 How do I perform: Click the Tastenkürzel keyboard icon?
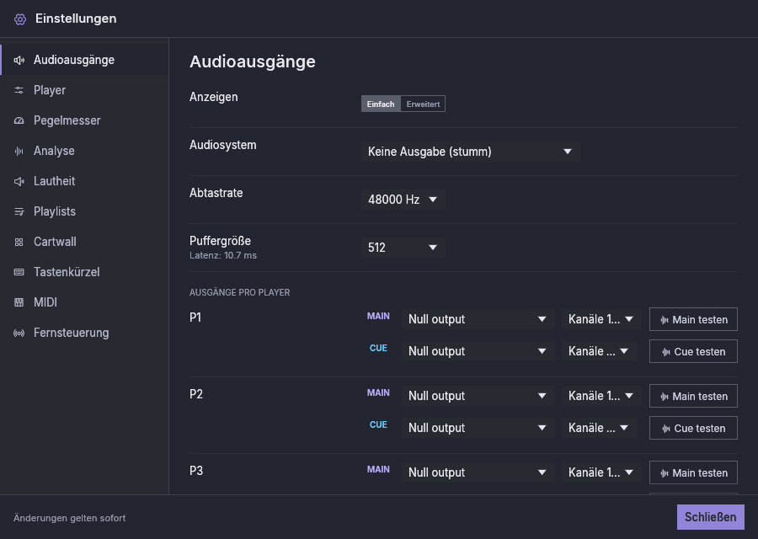[19, 272]
